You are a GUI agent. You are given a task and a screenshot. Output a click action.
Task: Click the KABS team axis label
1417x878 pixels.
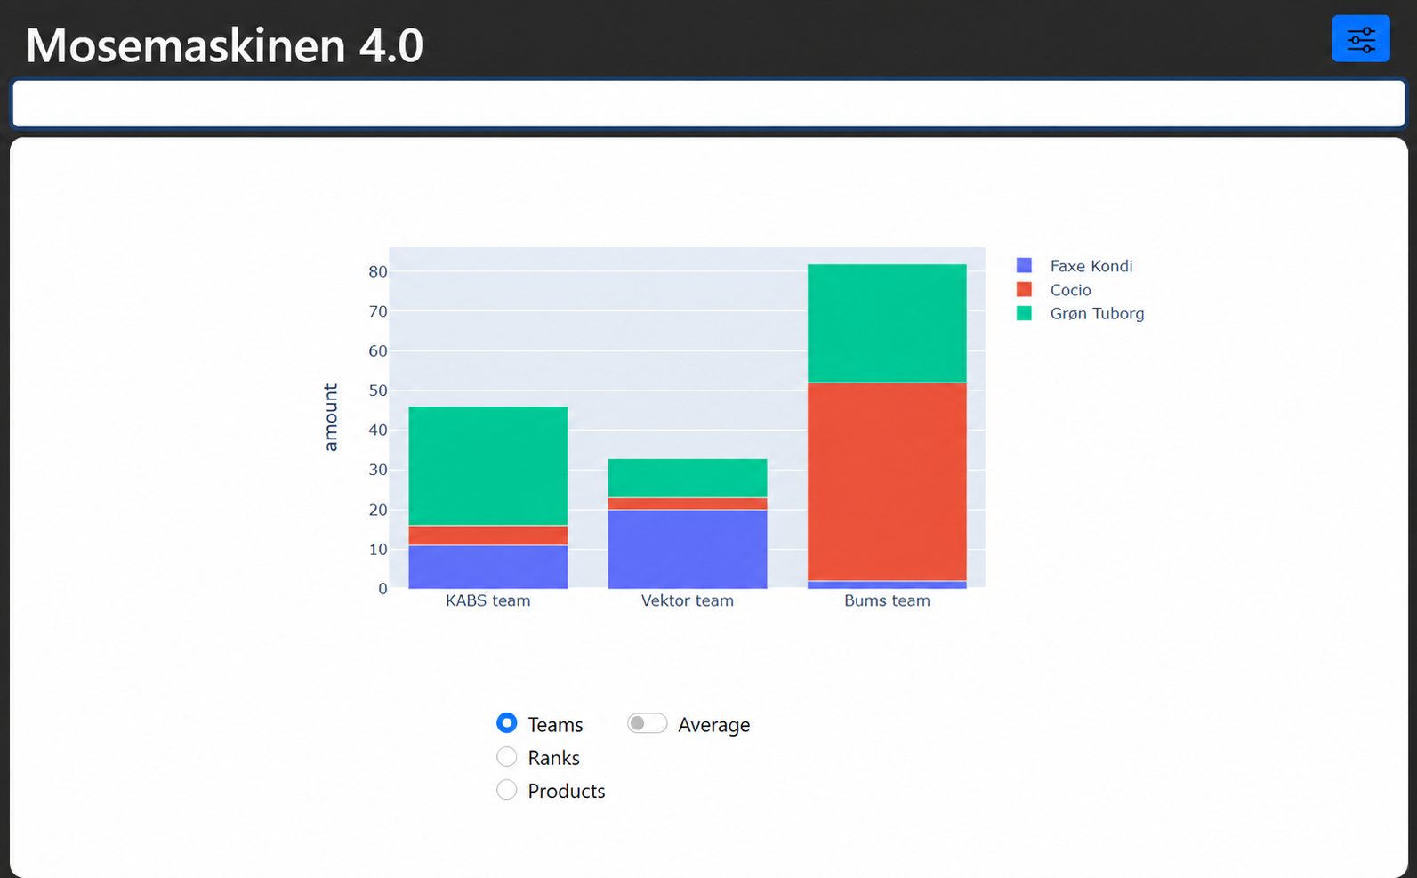coord(487,600)
